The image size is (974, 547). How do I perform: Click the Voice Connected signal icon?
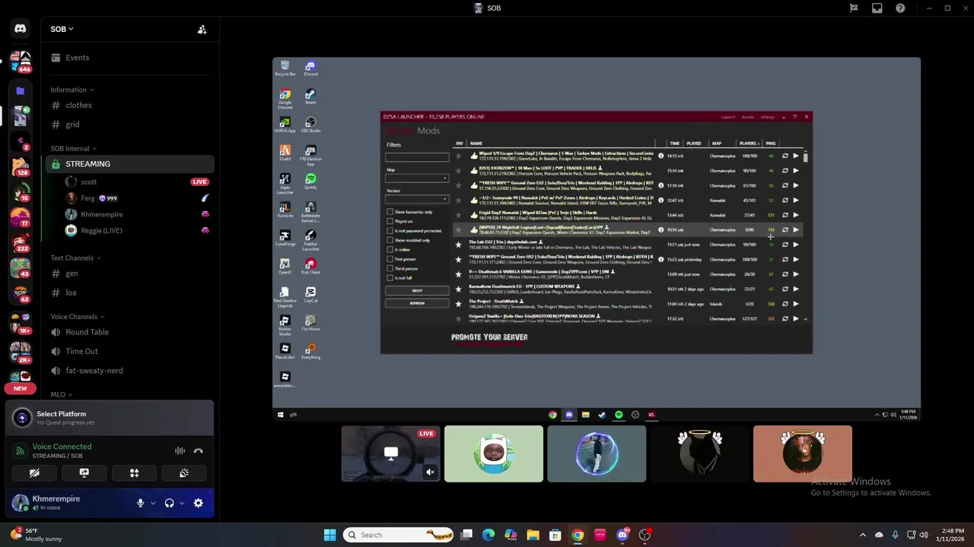point(21,451)
